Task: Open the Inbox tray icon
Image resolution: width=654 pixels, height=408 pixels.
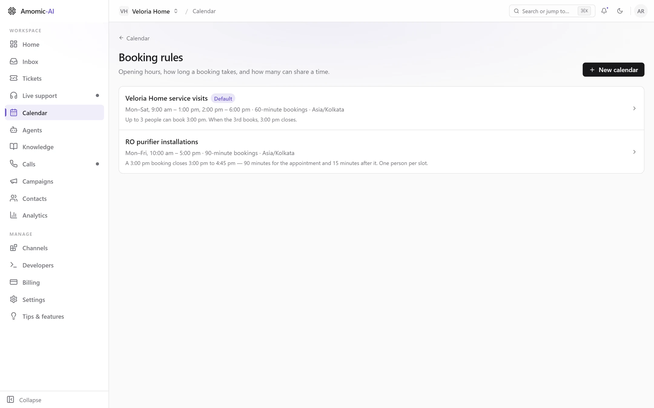Action: [x=14, y=61]
